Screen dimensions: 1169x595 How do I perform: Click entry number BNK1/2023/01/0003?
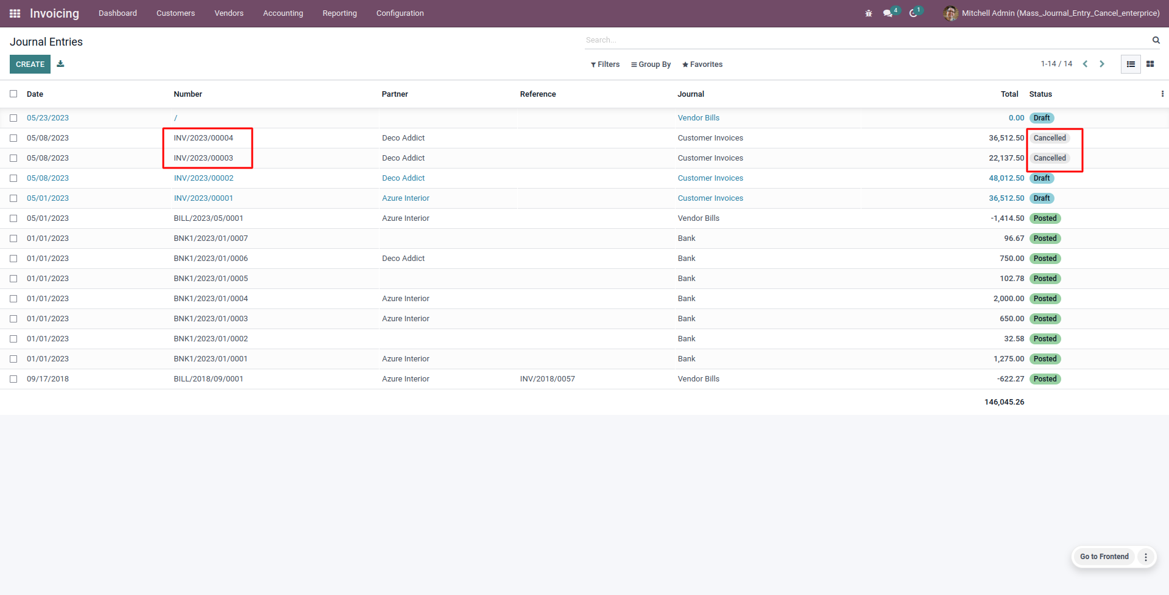click(x=211, y=319)
